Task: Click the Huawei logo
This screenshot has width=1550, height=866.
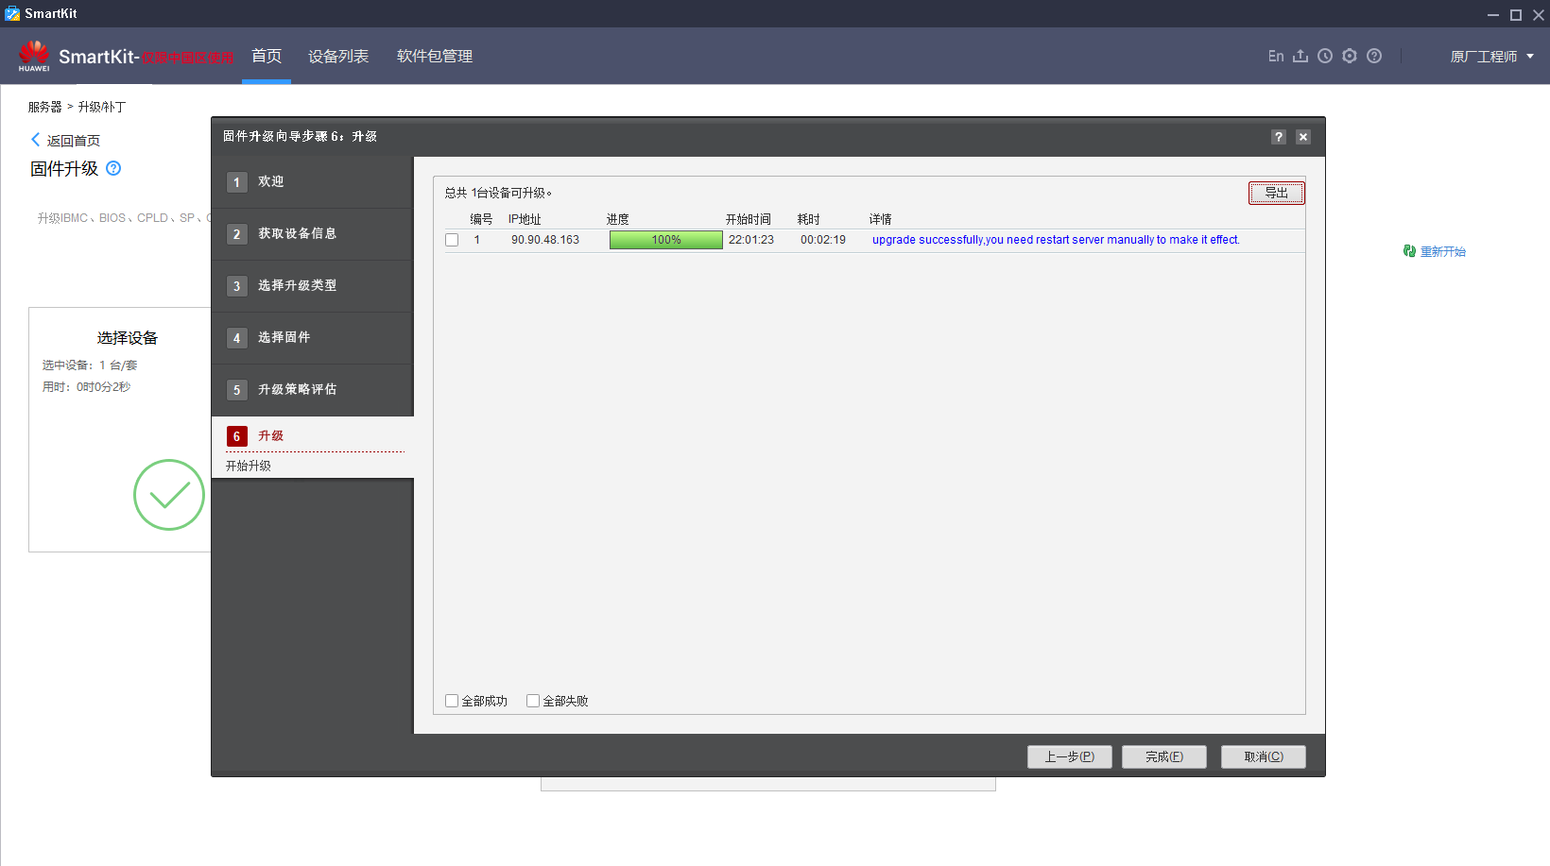Action: pyautogui.click(x=34, y=56)
